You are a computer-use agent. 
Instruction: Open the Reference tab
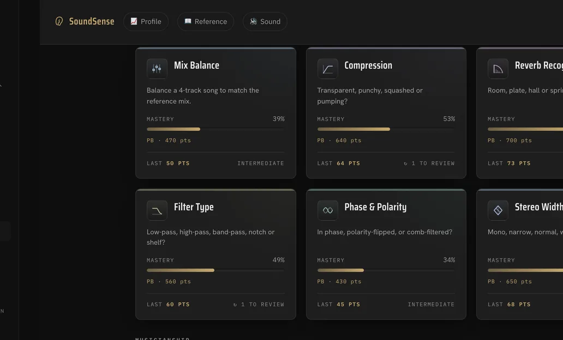click(x=206, y=21)
